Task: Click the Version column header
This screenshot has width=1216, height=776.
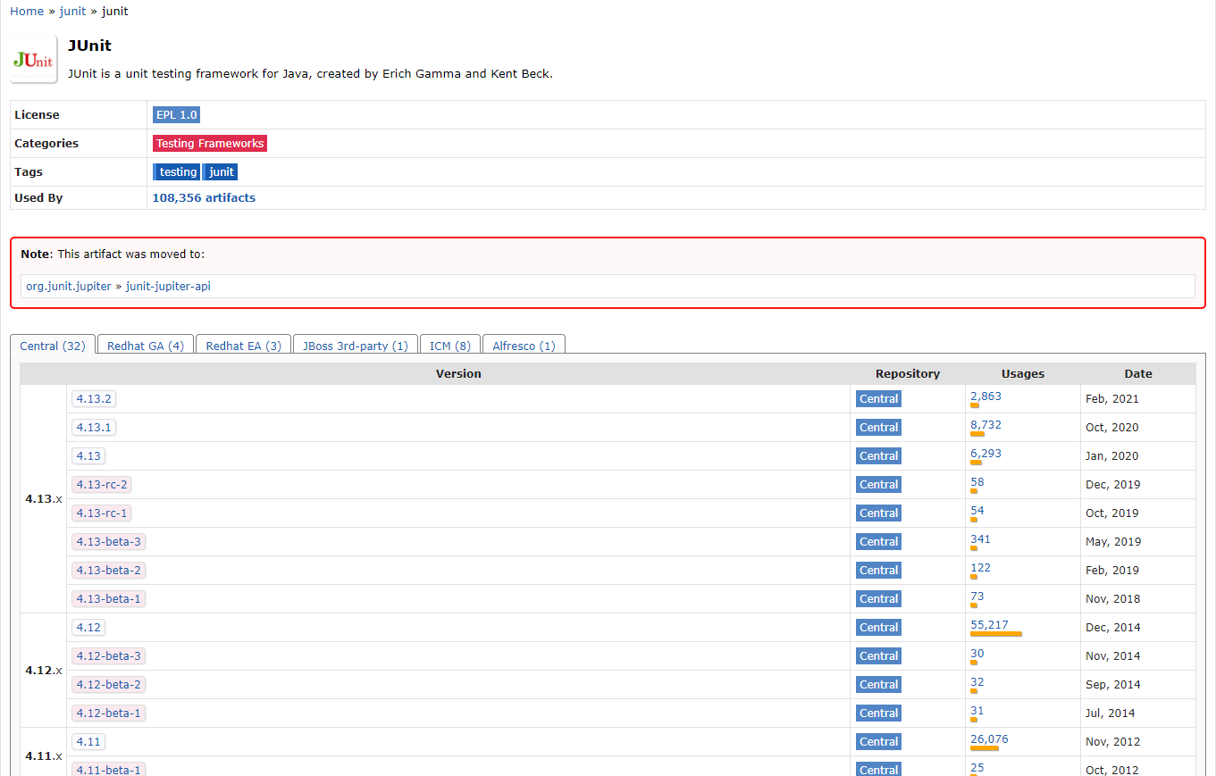Action: pyautogui.click(x=458, y=374)
